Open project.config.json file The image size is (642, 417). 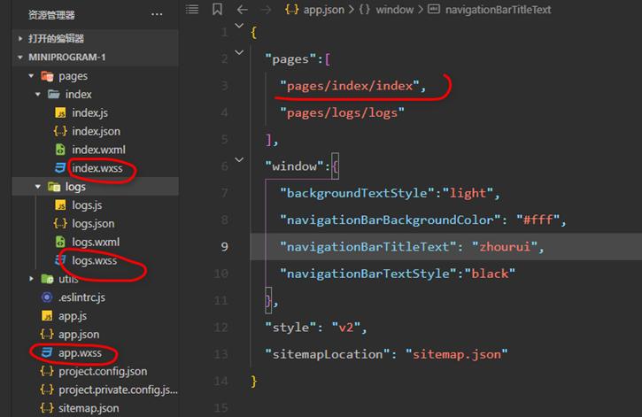point(103,371)
